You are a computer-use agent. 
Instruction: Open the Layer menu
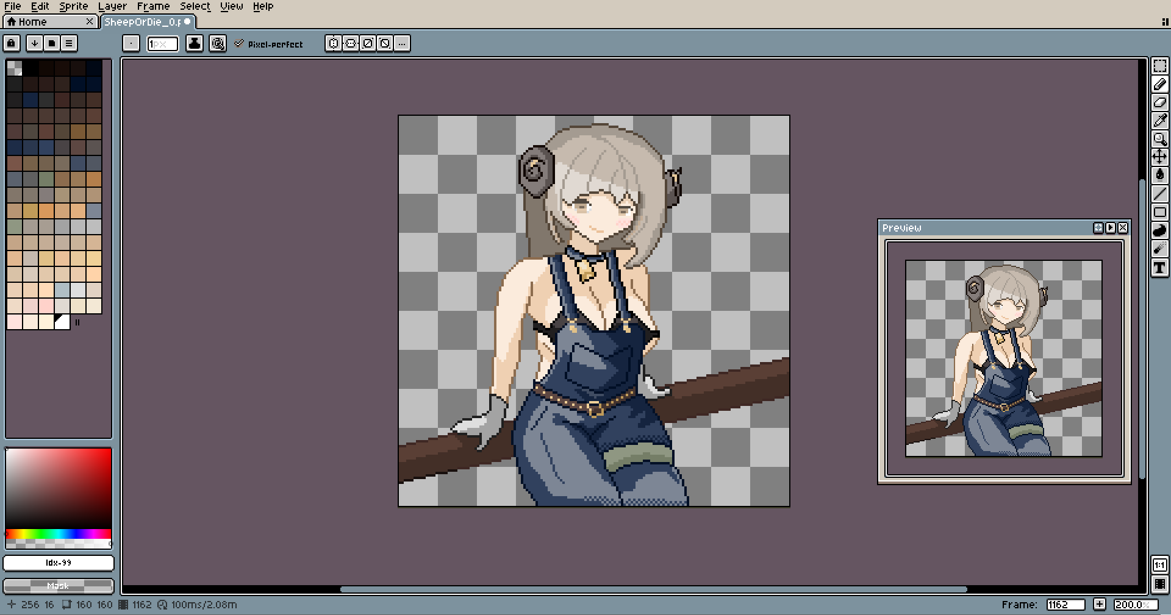tap(113, 6)
